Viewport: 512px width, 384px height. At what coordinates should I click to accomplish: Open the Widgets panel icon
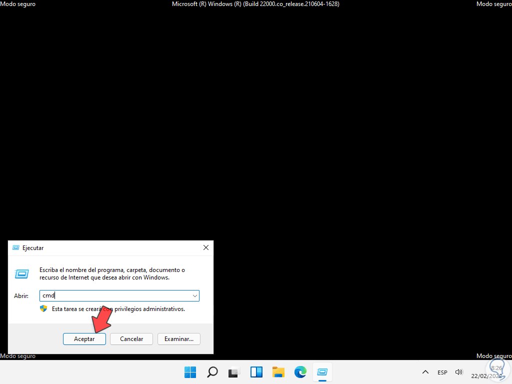[256, 372]
